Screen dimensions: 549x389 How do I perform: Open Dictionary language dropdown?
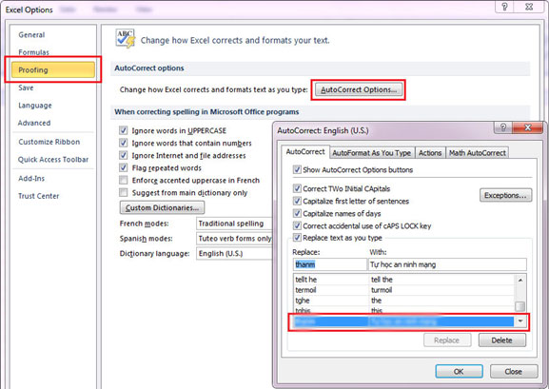tap(234, 254)
